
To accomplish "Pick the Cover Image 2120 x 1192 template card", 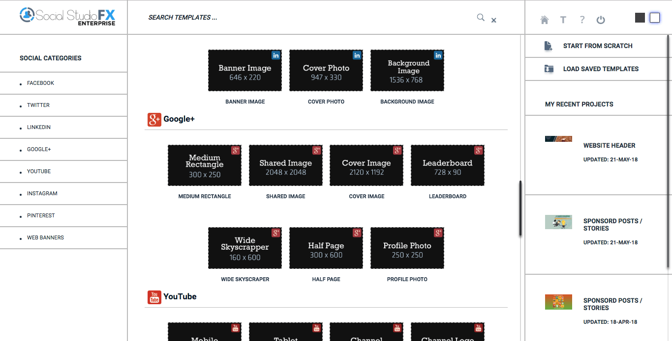I will 367,165.
